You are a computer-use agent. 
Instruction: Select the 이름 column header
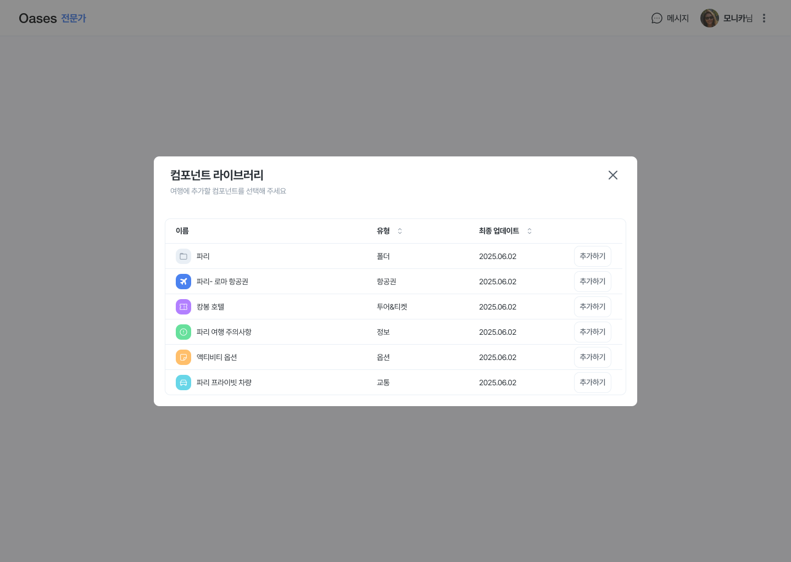coord(182,231)
